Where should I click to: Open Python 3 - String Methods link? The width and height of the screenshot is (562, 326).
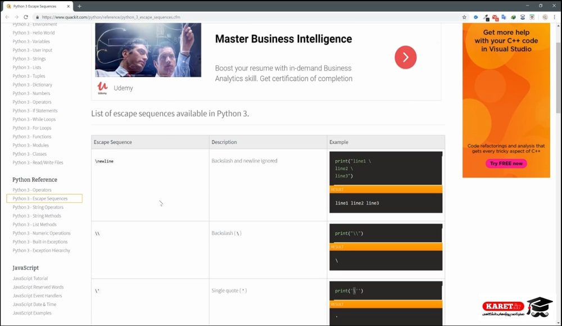tap(37, 215)
